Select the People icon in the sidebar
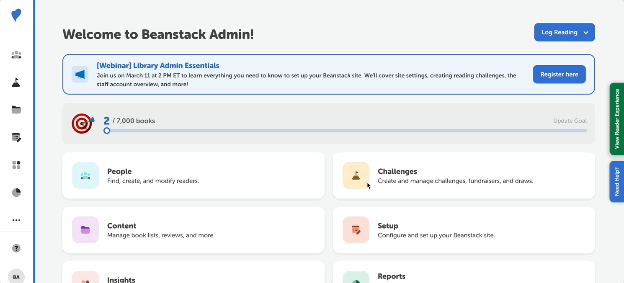The width and height of the screenshot is (624, 283). point(16,55)
